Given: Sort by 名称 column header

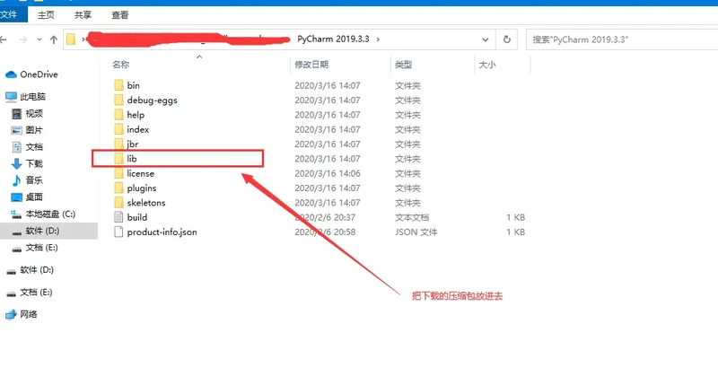Looking at the screenshot, I should pos(120,65).
